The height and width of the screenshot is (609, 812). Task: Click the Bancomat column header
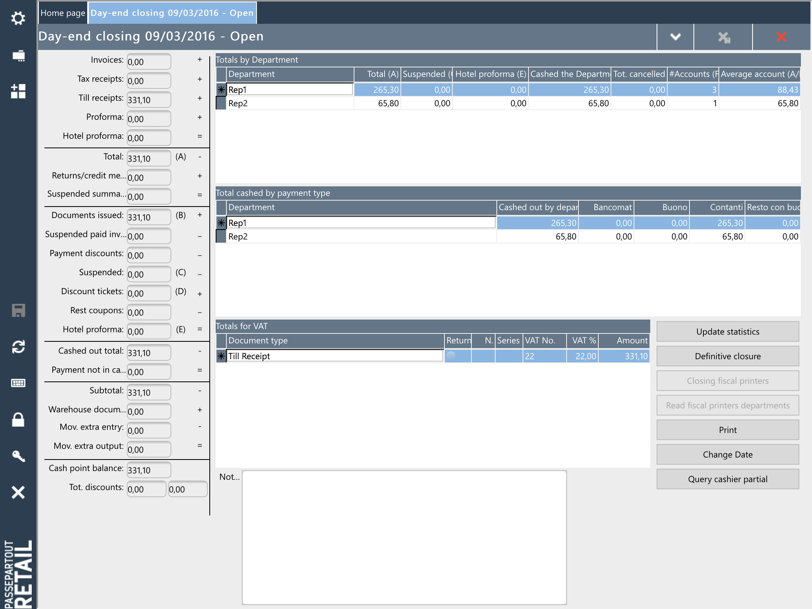point(606,207)
